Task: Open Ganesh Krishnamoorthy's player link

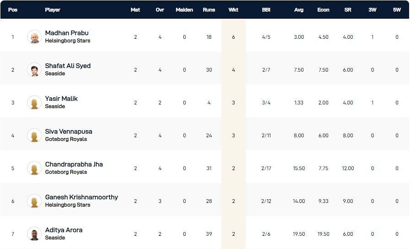Action: click(x=81, y=197)
